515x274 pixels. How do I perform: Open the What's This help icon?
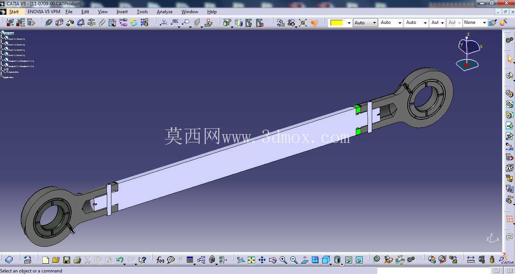pyautogui.click(x=142, y=260)
